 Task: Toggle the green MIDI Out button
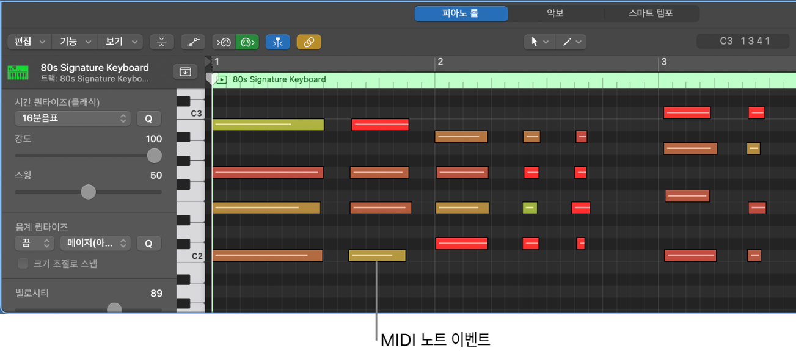coord(247,42)
